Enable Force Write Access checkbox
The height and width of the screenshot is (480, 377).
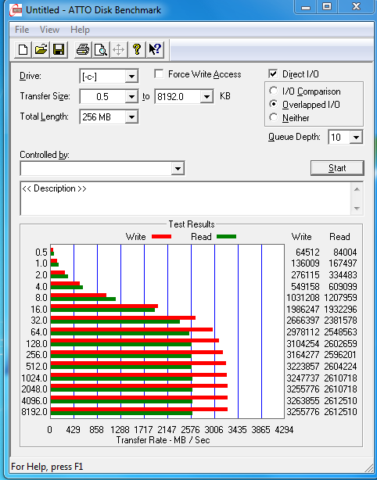point(159,74)
